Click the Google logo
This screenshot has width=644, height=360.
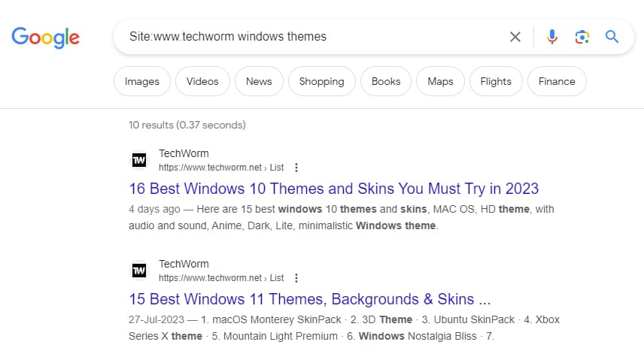point(45,37)
